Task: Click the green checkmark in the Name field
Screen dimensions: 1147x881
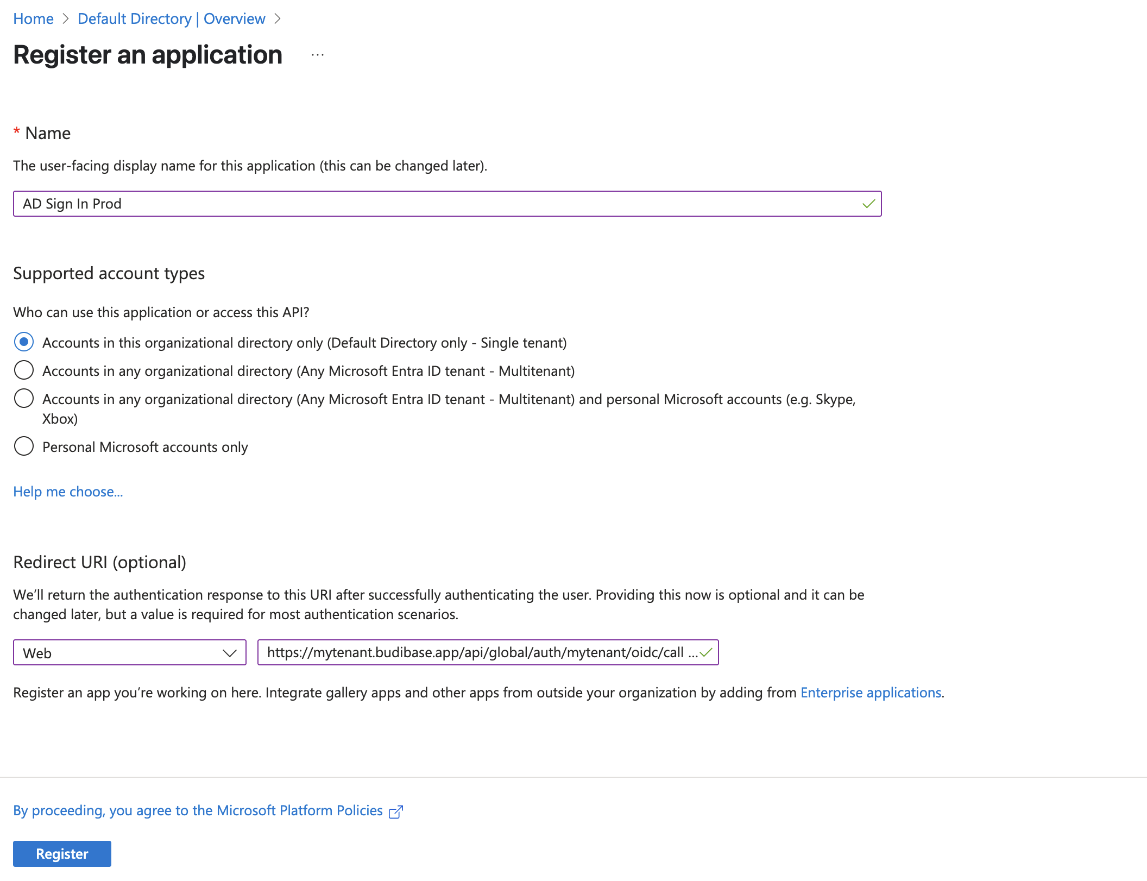Action: coord(868,204)
